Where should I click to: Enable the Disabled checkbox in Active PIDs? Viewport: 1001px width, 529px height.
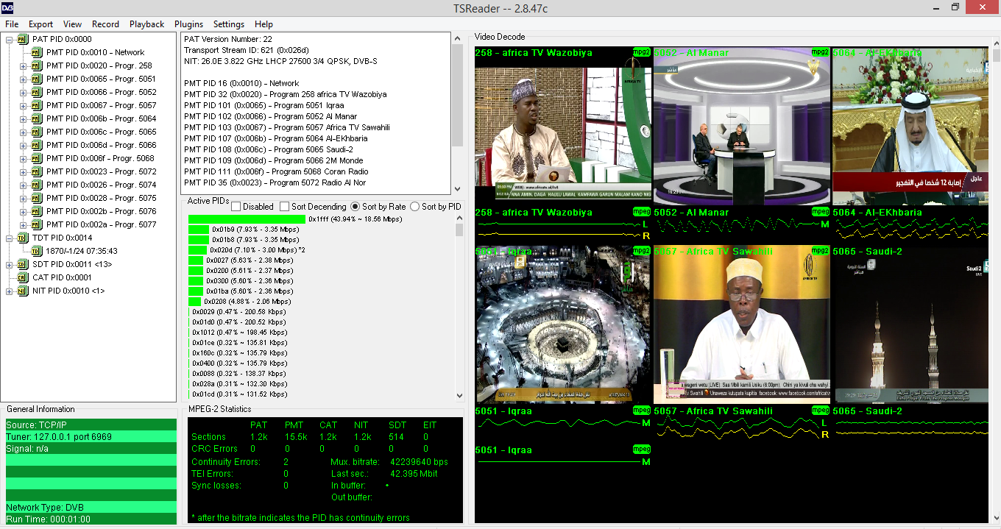pyautogui.click(x=236, y=207)
